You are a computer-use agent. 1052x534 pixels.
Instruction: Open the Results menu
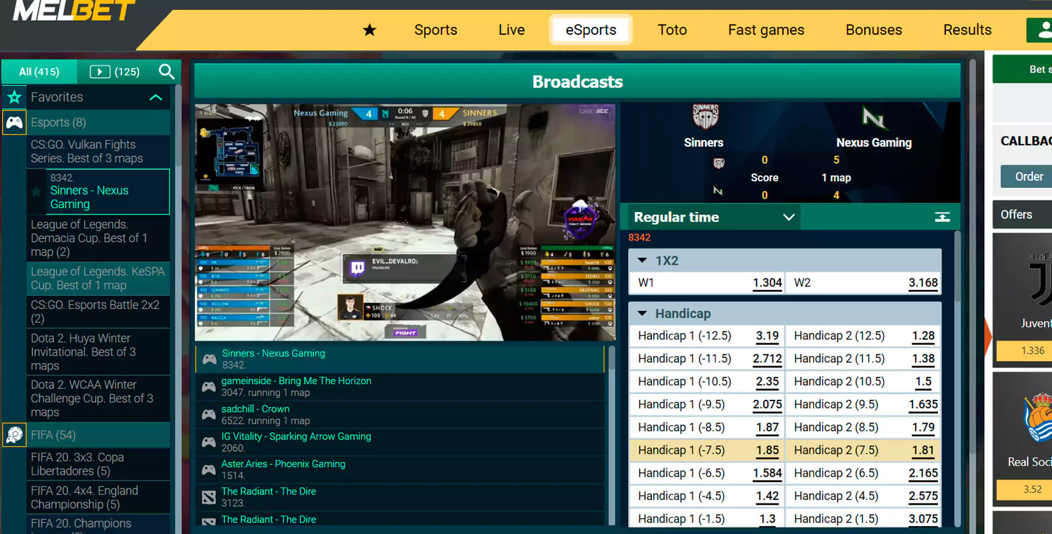(x=967, y=30)
